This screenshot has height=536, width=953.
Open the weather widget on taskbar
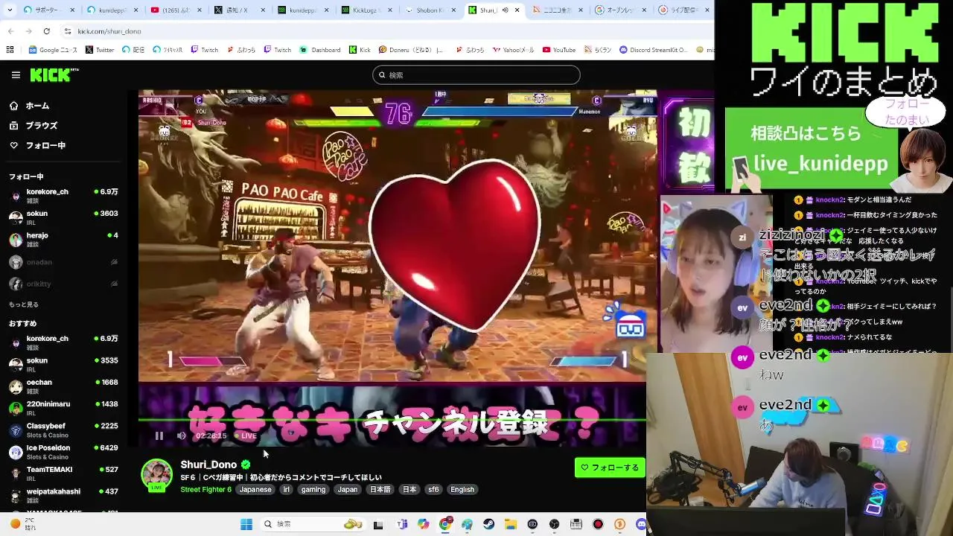tap(22, 524)
